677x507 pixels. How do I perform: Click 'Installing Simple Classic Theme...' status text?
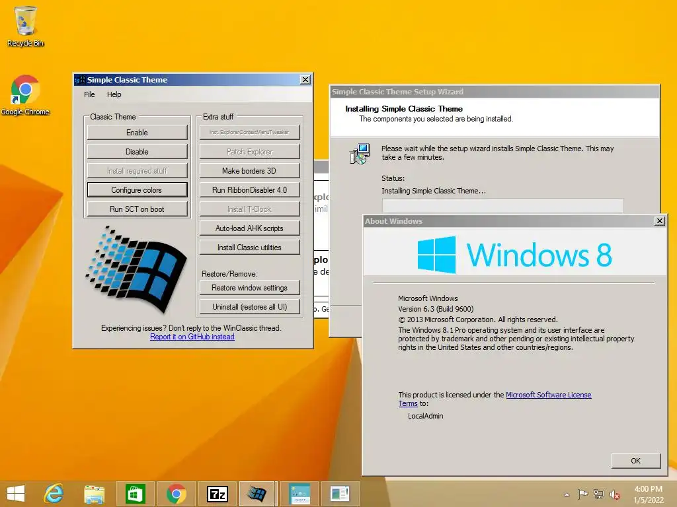[x=434, y=191]
